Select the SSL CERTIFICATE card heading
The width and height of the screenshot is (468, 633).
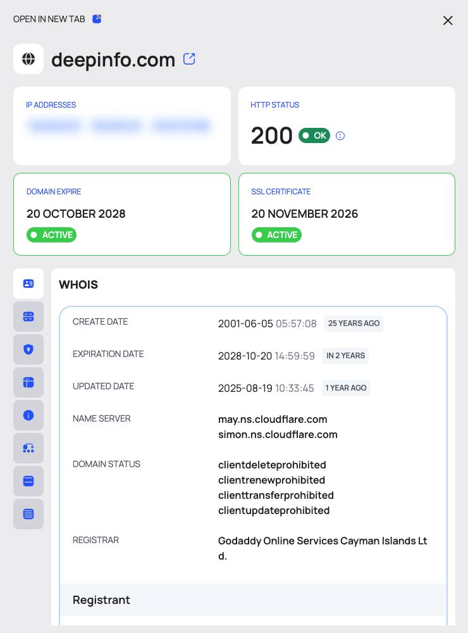281,192
